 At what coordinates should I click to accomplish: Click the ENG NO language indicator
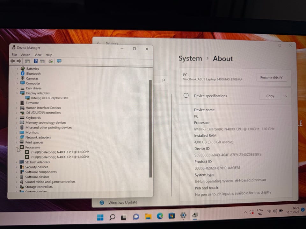click(260, 212)
